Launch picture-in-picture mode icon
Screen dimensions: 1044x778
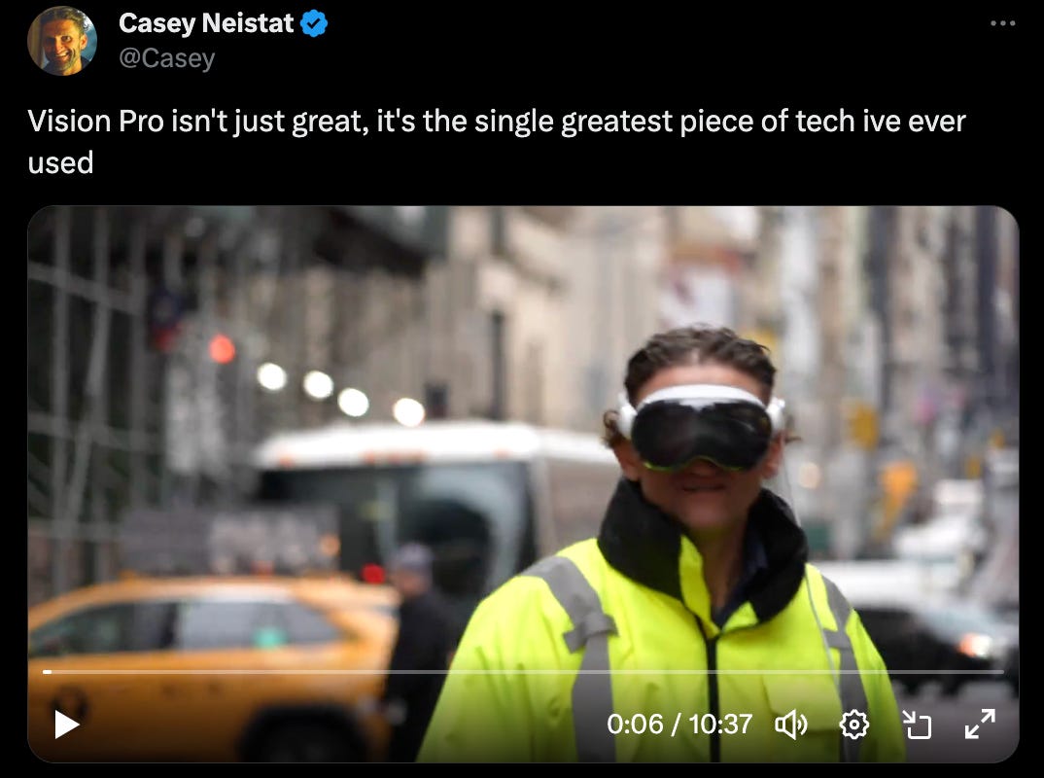[917, 725]
